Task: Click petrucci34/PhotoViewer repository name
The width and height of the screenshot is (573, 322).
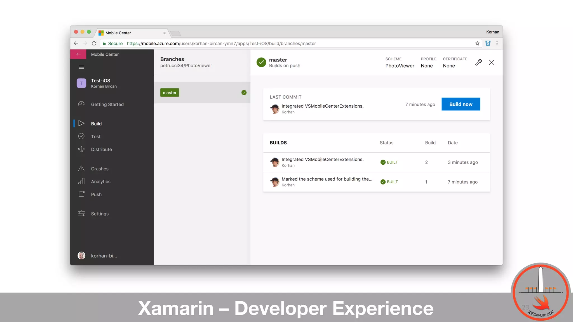Action: coord(186,65)
